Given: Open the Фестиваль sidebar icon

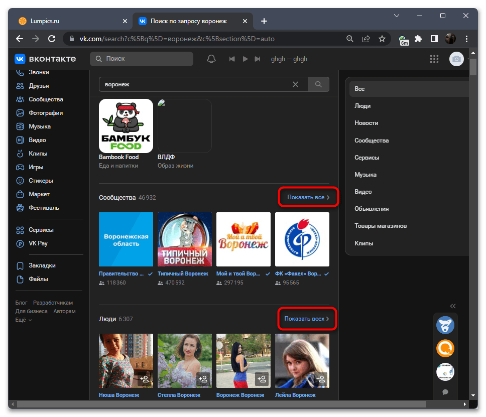Looking at the screenshot, I should (x=20, y=208).
